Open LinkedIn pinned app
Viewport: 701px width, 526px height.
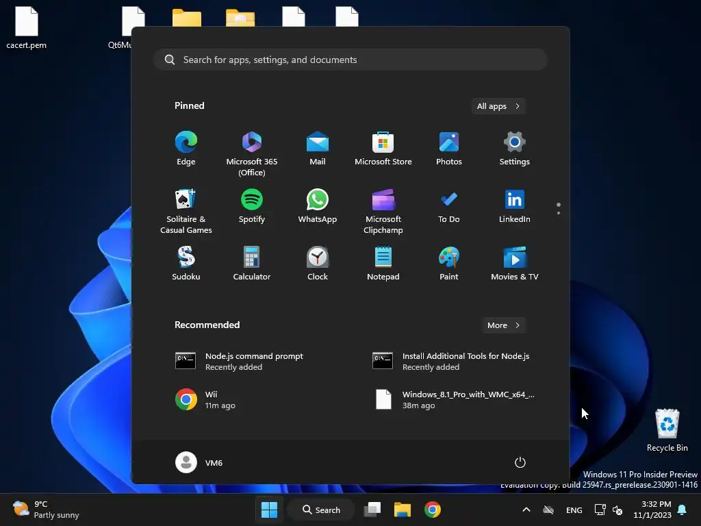[x=515, y=205]
